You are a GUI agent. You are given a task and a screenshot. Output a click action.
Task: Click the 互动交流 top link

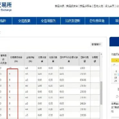(x=98, y=6)
